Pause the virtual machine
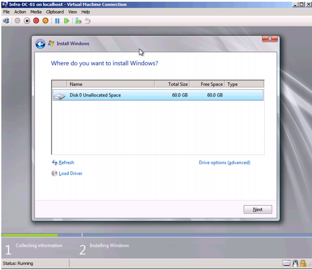This screenshot has width=312, height=270. (x=57, y=21)
